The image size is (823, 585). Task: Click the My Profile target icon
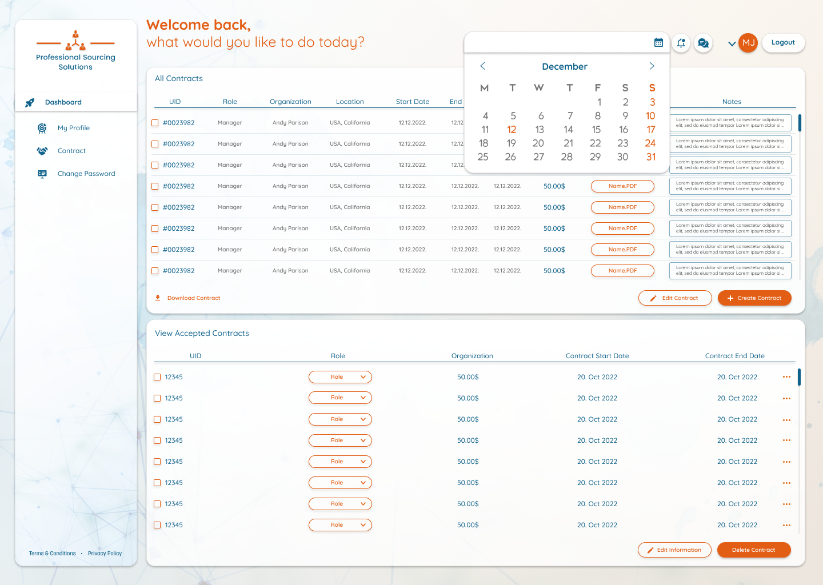click(x=42, y=129)
